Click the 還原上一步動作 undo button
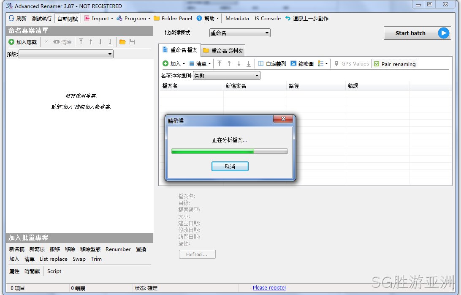 pyautogui.click(x=306, y=18)
